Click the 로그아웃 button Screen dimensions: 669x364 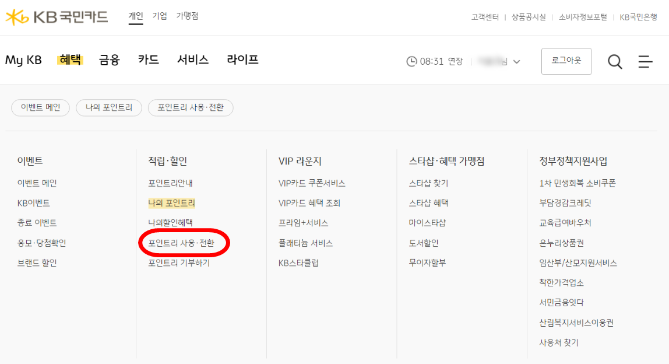(566, 61)
